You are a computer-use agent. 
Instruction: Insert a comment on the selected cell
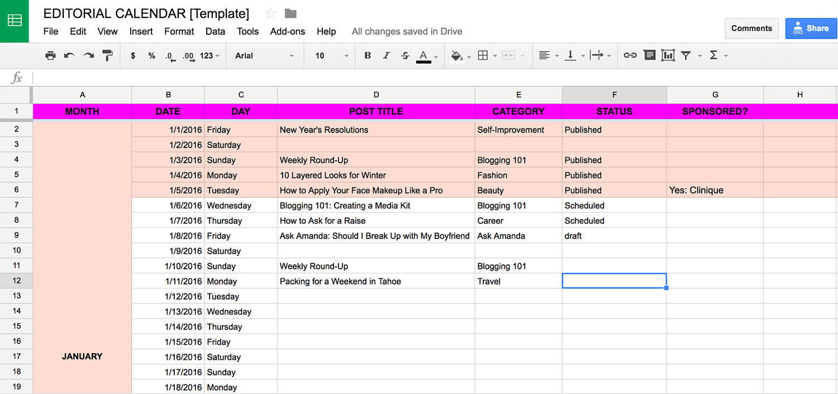coord(649,55)
